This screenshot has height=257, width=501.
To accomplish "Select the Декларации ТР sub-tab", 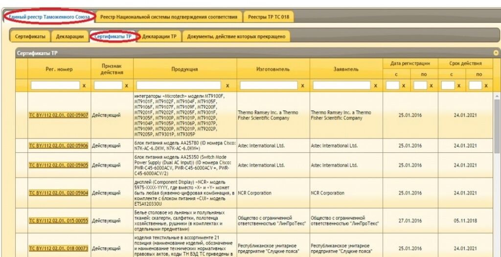I will 159,36.
